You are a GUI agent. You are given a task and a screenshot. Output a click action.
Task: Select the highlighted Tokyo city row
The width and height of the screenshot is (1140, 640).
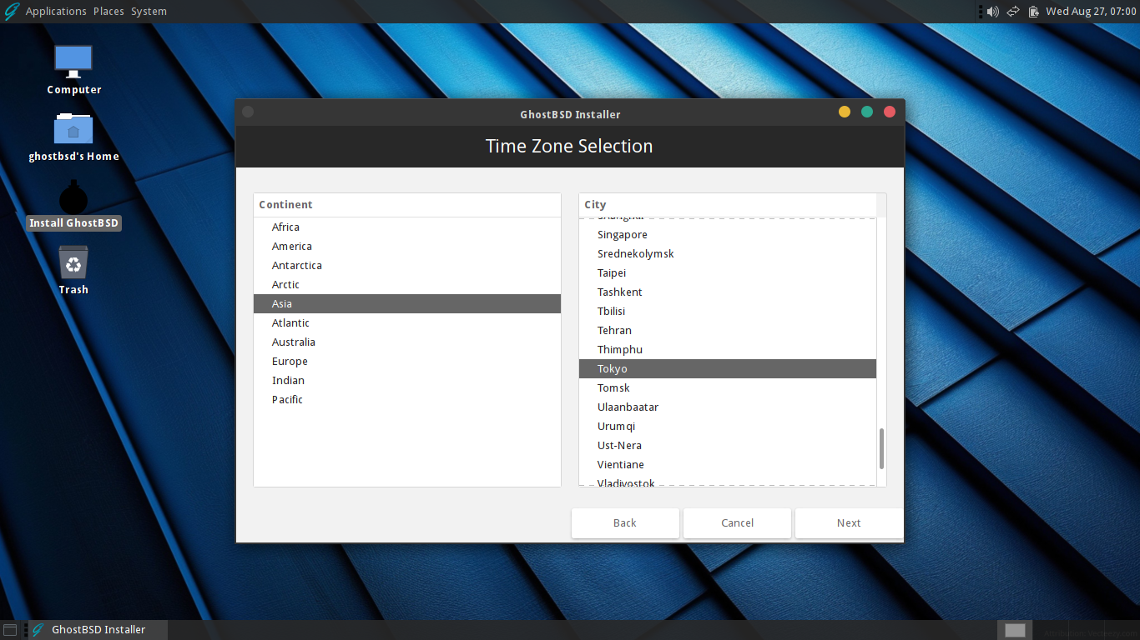(x=728, y=369)
